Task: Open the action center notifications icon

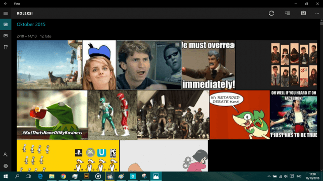Action: click(292, 176)
